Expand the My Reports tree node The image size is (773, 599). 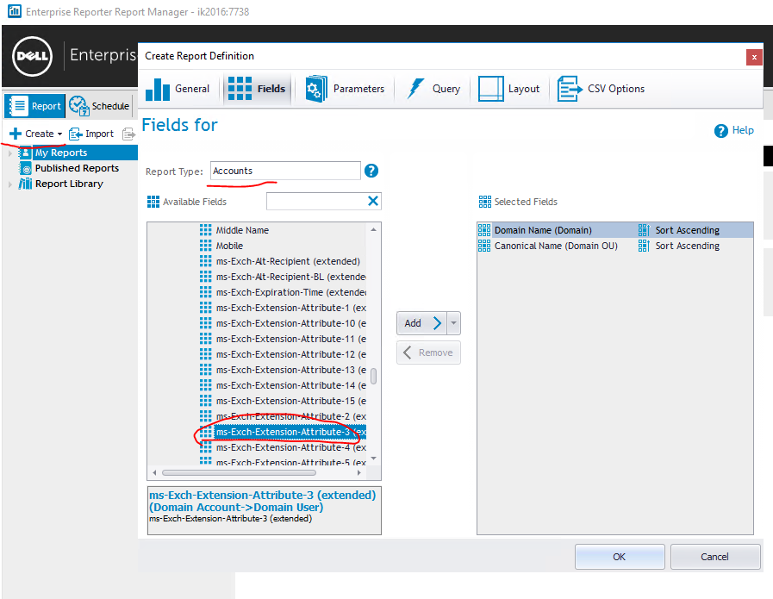pyautogui.click(x=10, y=153)
